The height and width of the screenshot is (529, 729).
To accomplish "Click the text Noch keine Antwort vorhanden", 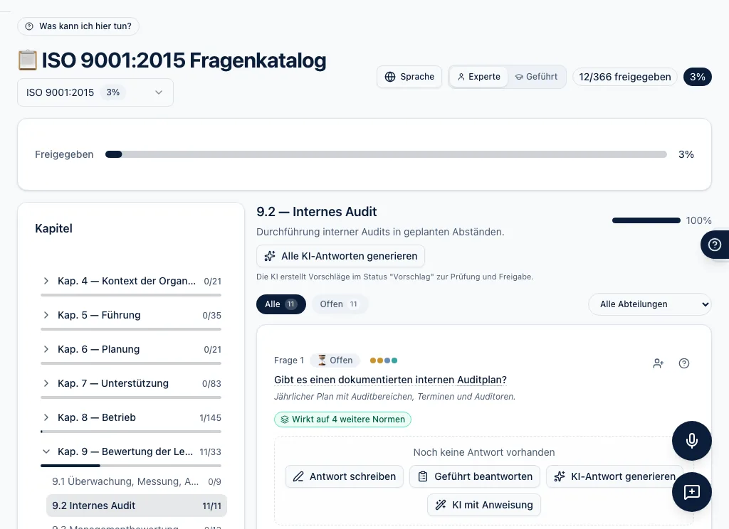I will coord(484,452).
